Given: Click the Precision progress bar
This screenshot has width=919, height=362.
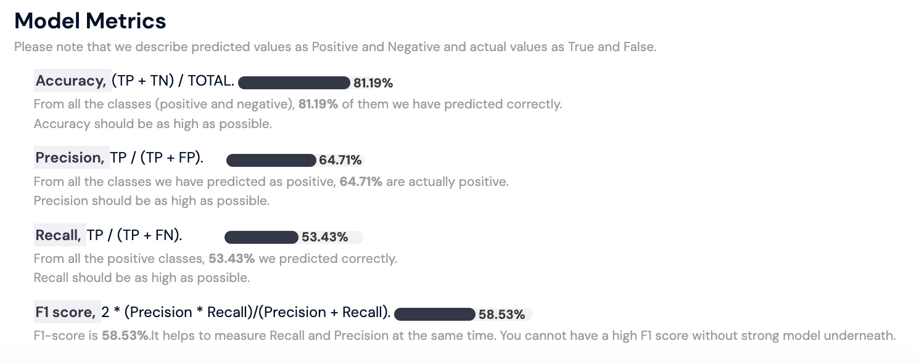Looking at the screenshot, I should point(271,161).
